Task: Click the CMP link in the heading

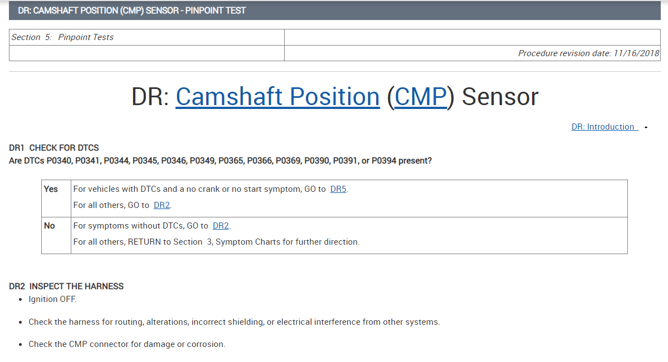Action: pos(421,97)
